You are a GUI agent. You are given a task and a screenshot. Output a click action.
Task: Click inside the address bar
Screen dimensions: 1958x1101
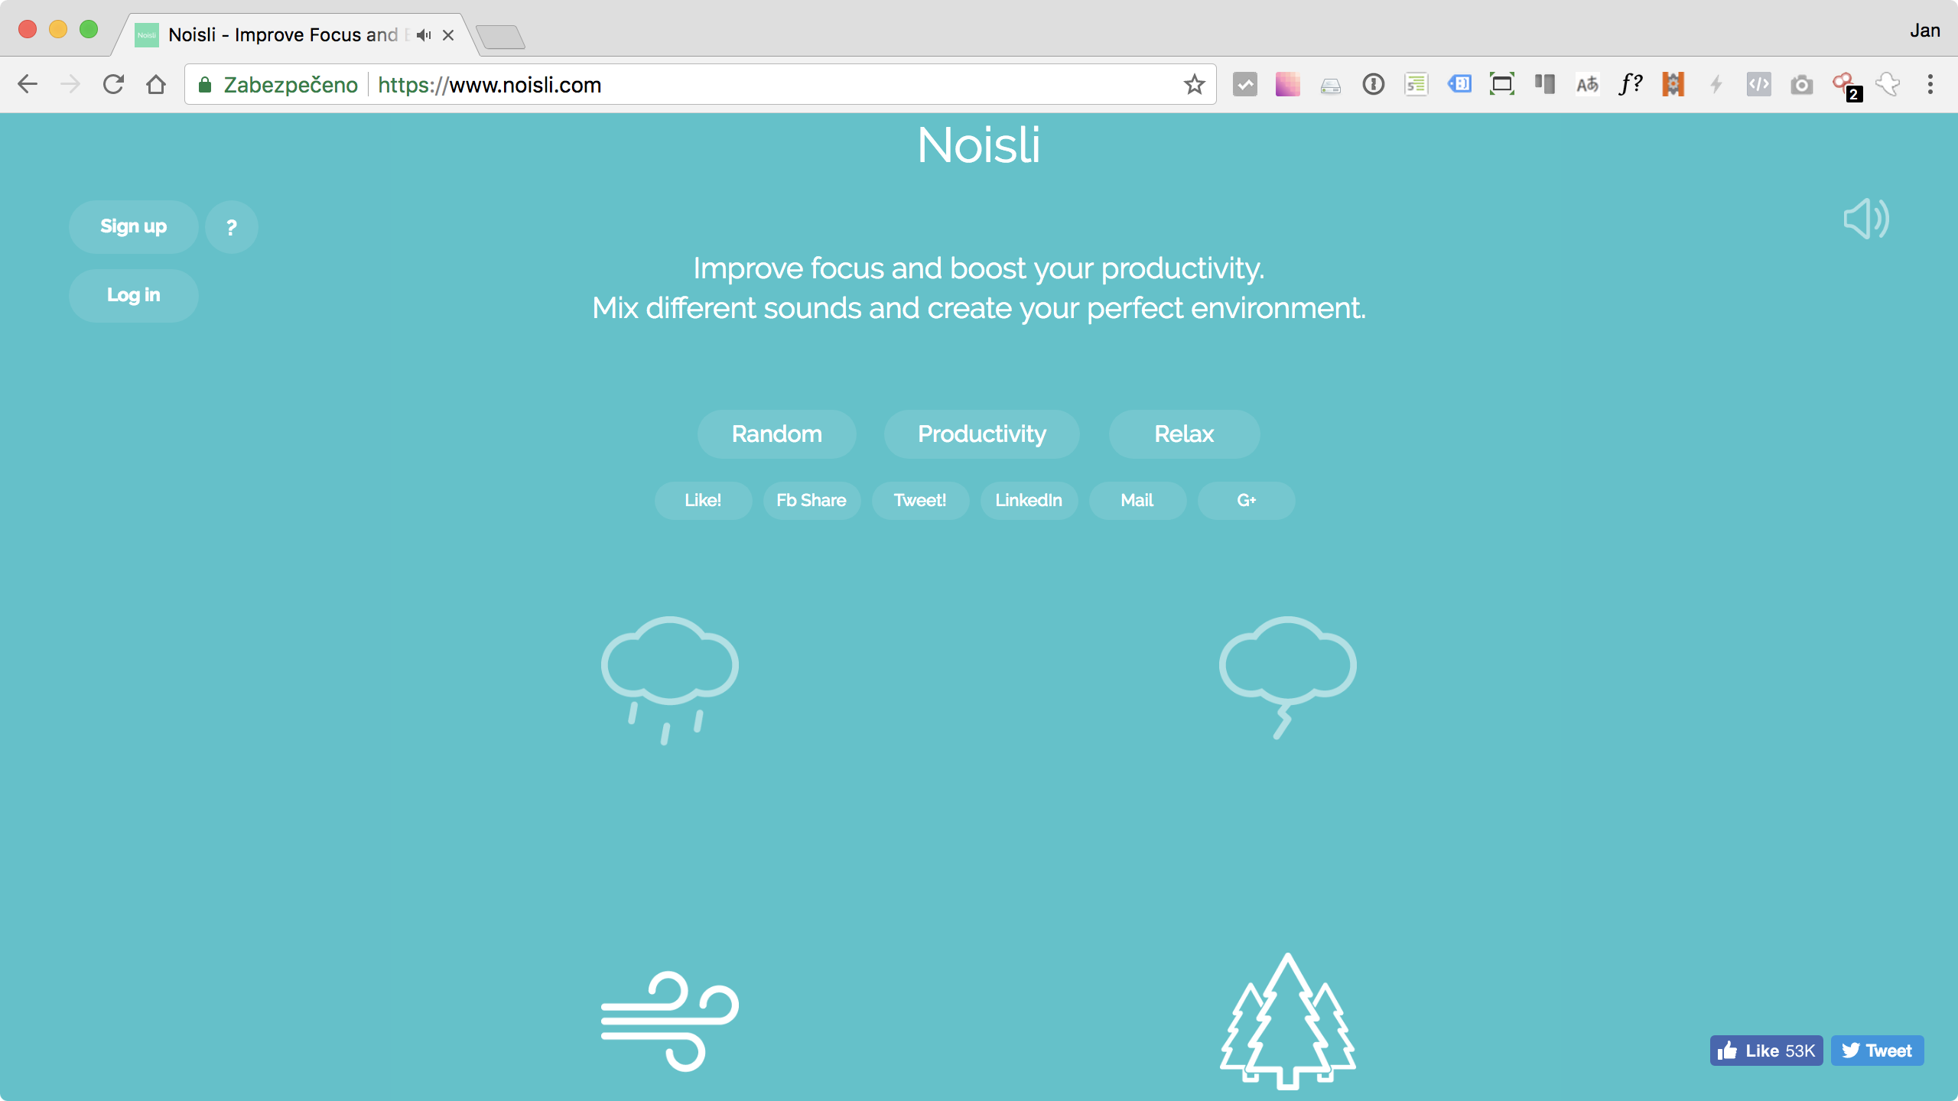[x=688, y=84]
